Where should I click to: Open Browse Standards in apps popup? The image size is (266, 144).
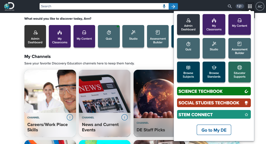214,72
